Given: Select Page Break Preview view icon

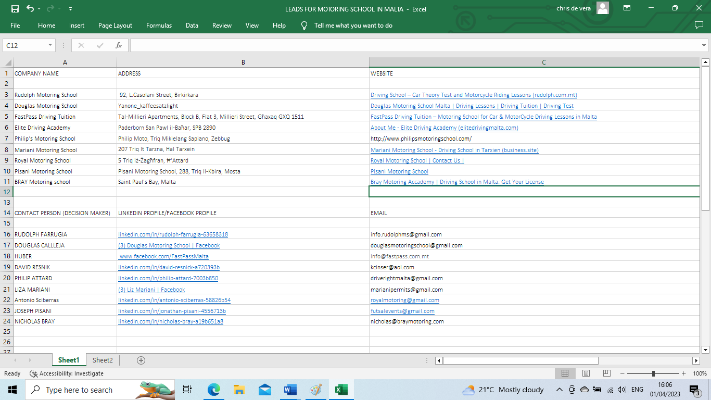Looking at the screenshot, I should 606,373.
